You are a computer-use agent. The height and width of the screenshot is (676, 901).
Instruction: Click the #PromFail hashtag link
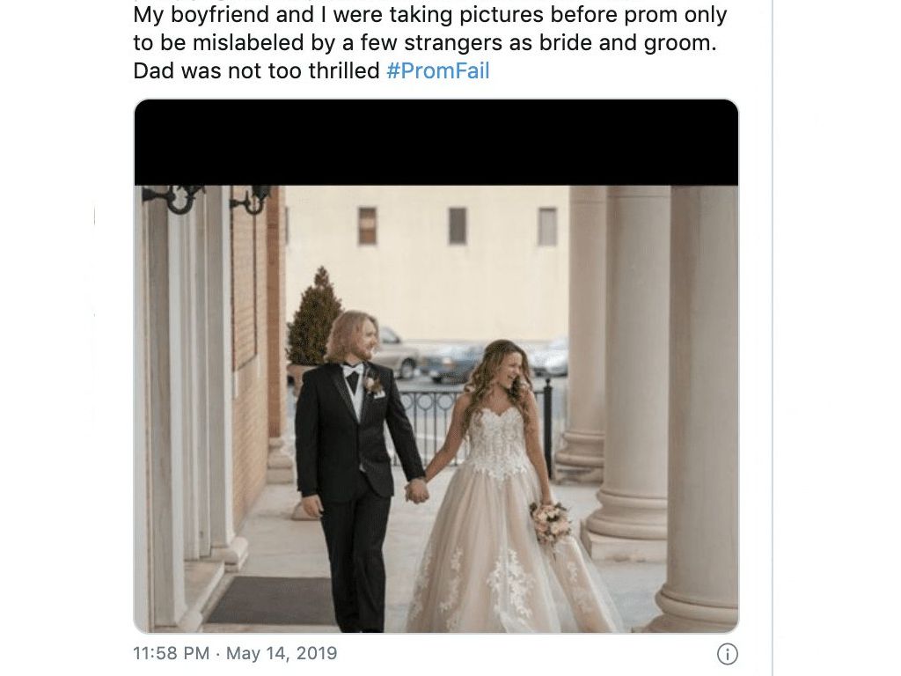437,71
